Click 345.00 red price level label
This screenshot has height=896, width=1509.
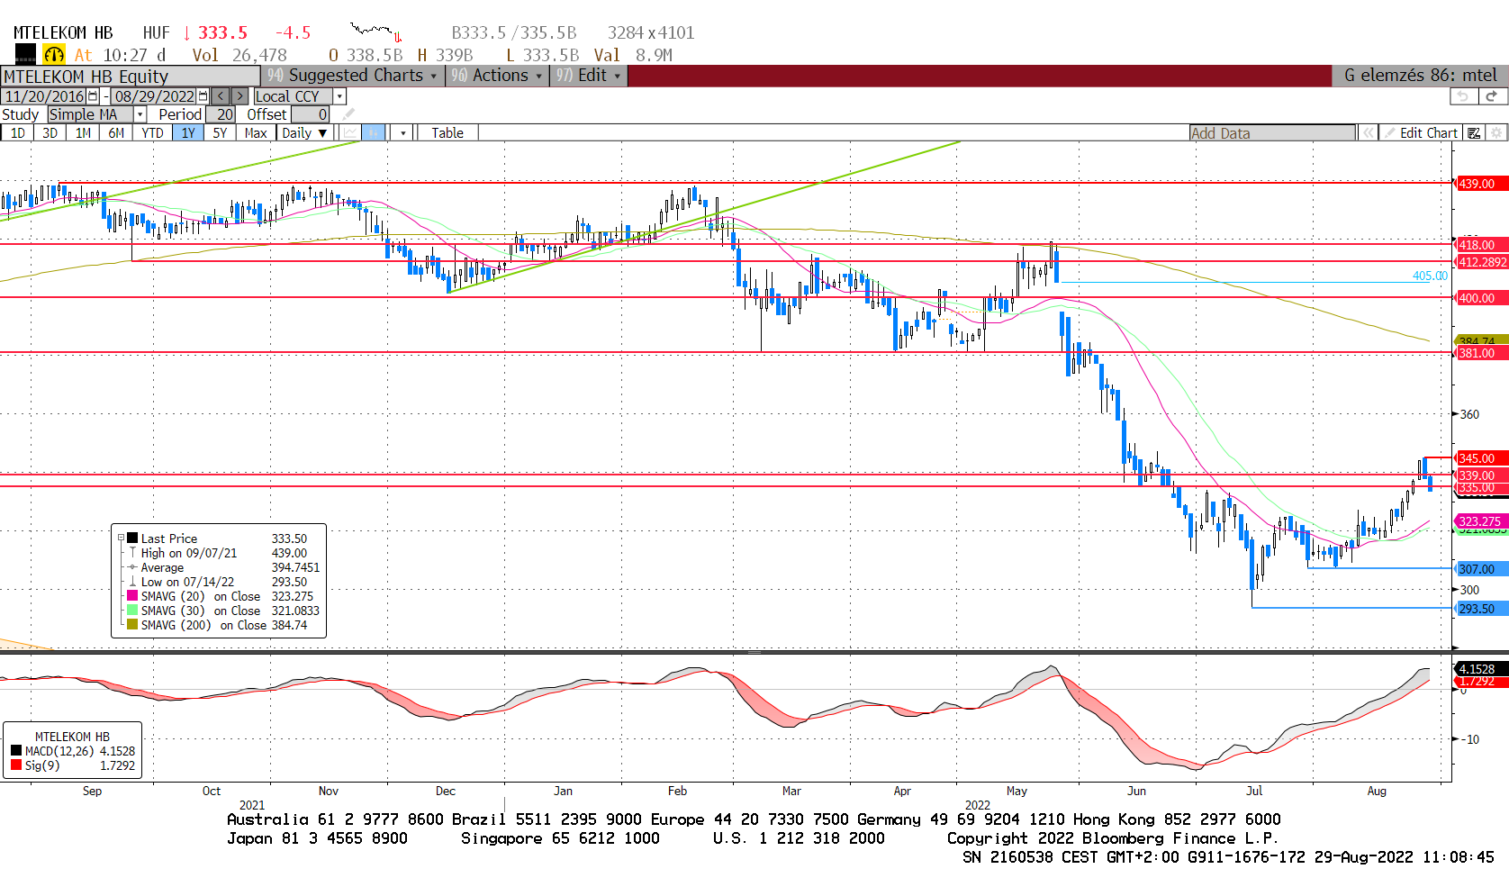coord(1481,458)
